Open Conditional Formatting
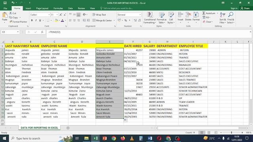253x142 pixels. pos(150,18)
